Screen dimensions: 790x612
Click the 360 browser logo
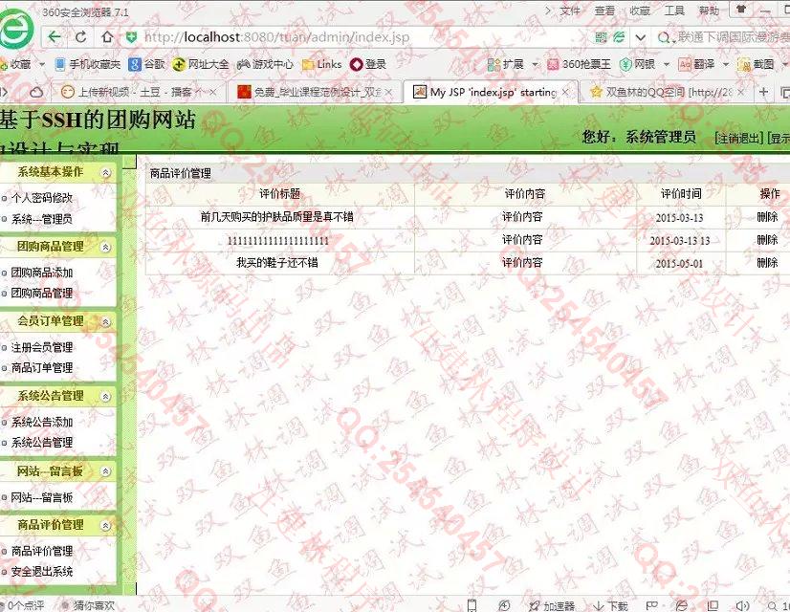pyautogui.click(x=16, y=29)
